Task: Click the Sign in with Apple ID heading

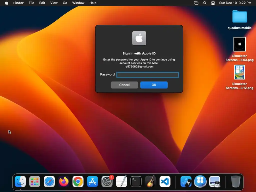Action: click(x=139, y=53)
